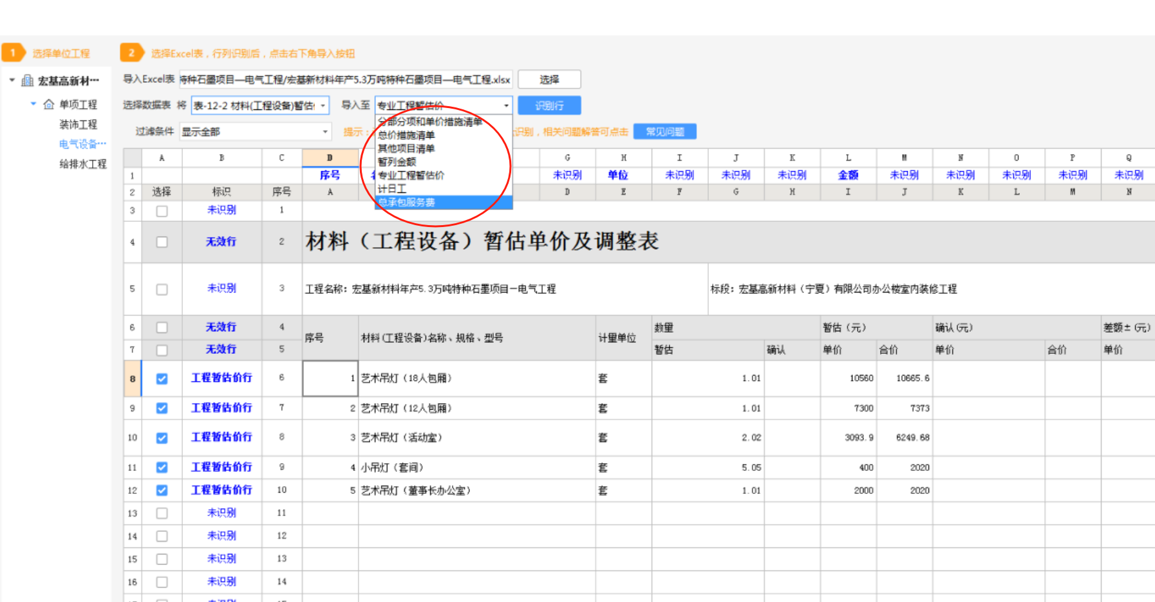Click the 选择 file browse button
Viewport: 1155px width, 602px height.
(549, 79)
